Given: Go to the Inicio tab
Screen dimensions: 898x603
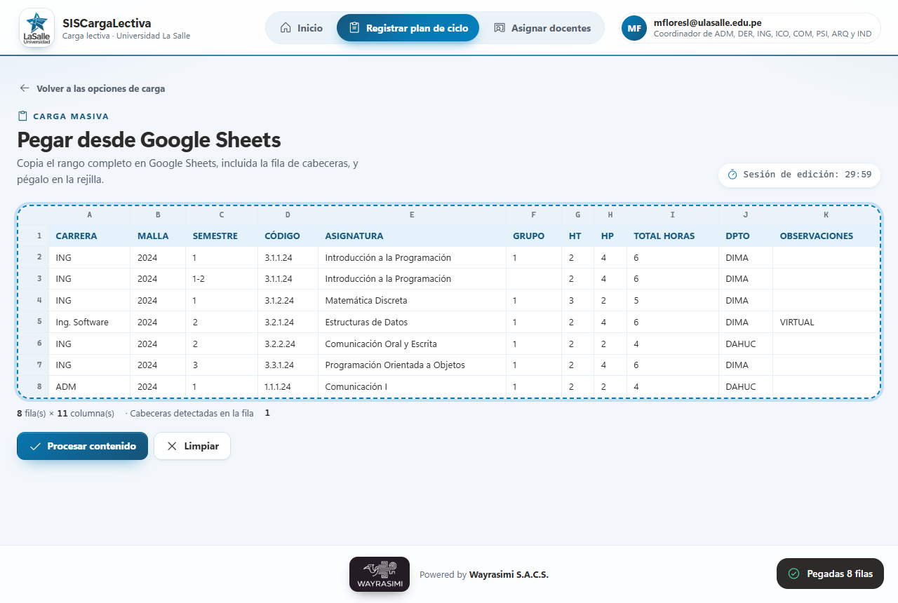Looking at the screenshot, I should coord(301,28).
